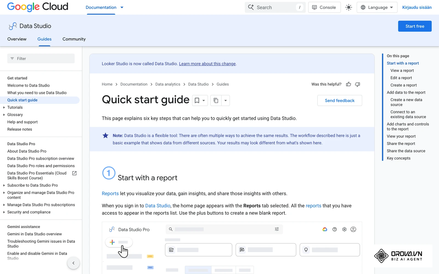
Task: Click the search sparkle icon
Action: pyautogui.click(x=251, y=7)
